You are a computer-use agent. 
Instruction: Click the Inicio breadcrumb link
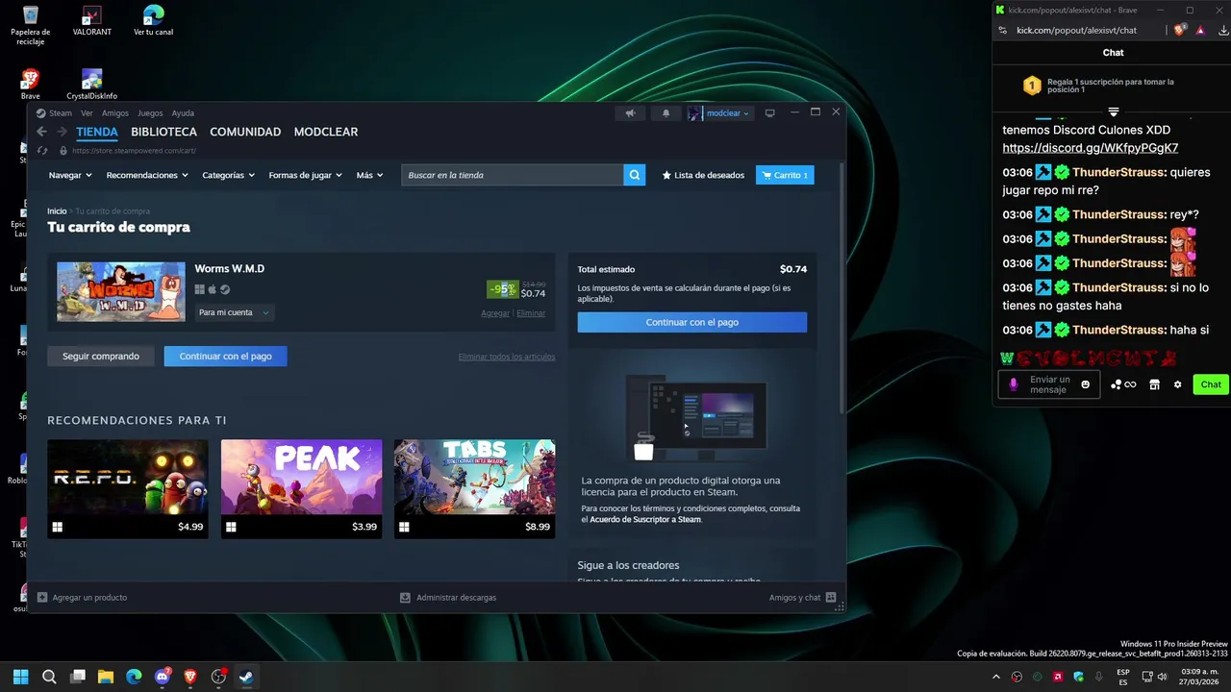(57, 210)
